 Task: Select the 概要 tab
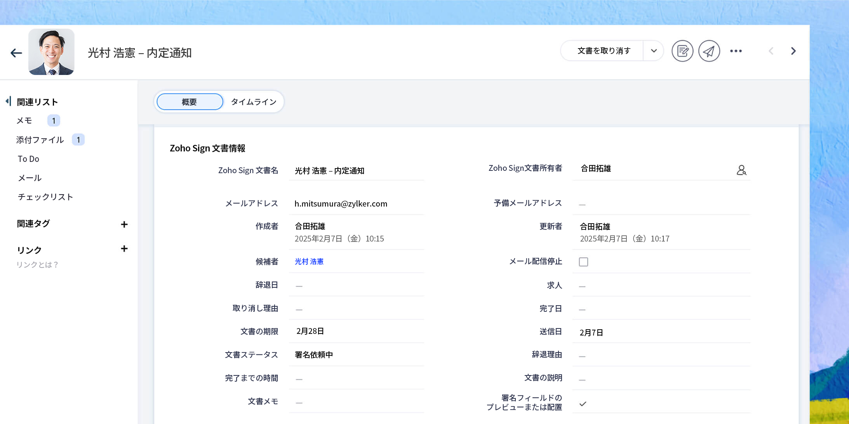(x=189, y=101)
